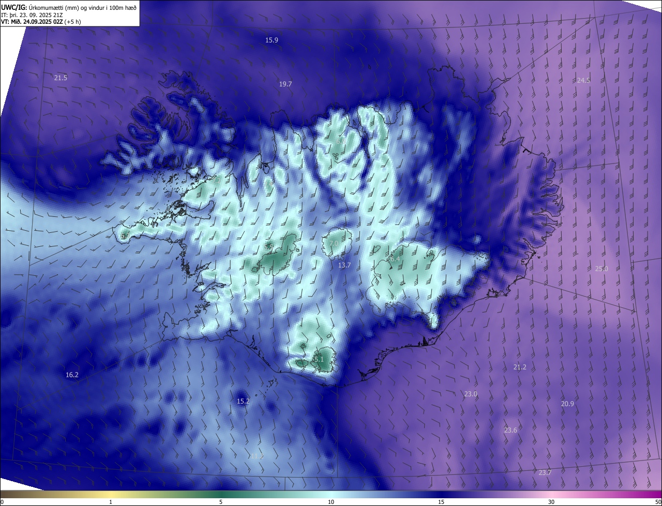Click the 30 tick on the color scale

pos(551,502)
